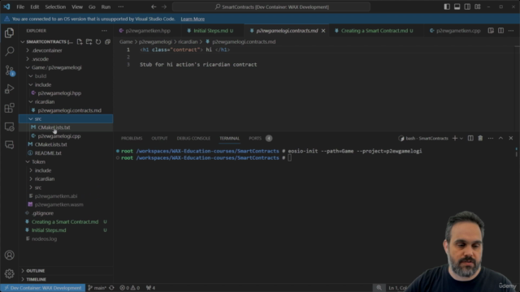520x292 pixels.
Task: Refresh the Explorer tree
Action: click(x=98, y=41)
